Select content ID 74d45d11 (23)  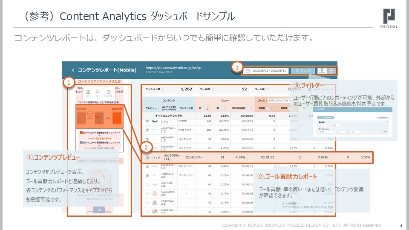click(x=169, y=175)
